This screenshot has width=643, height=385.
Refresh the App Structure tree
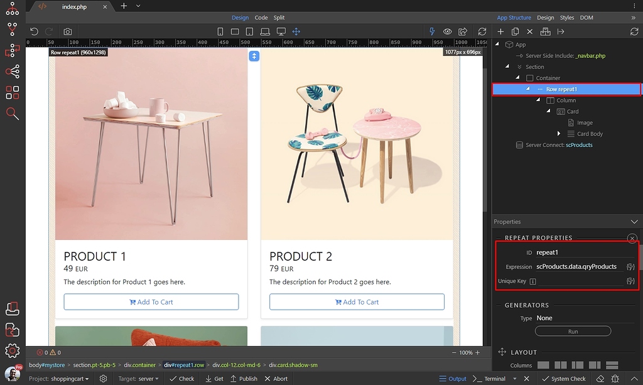[x=634, y=31]
